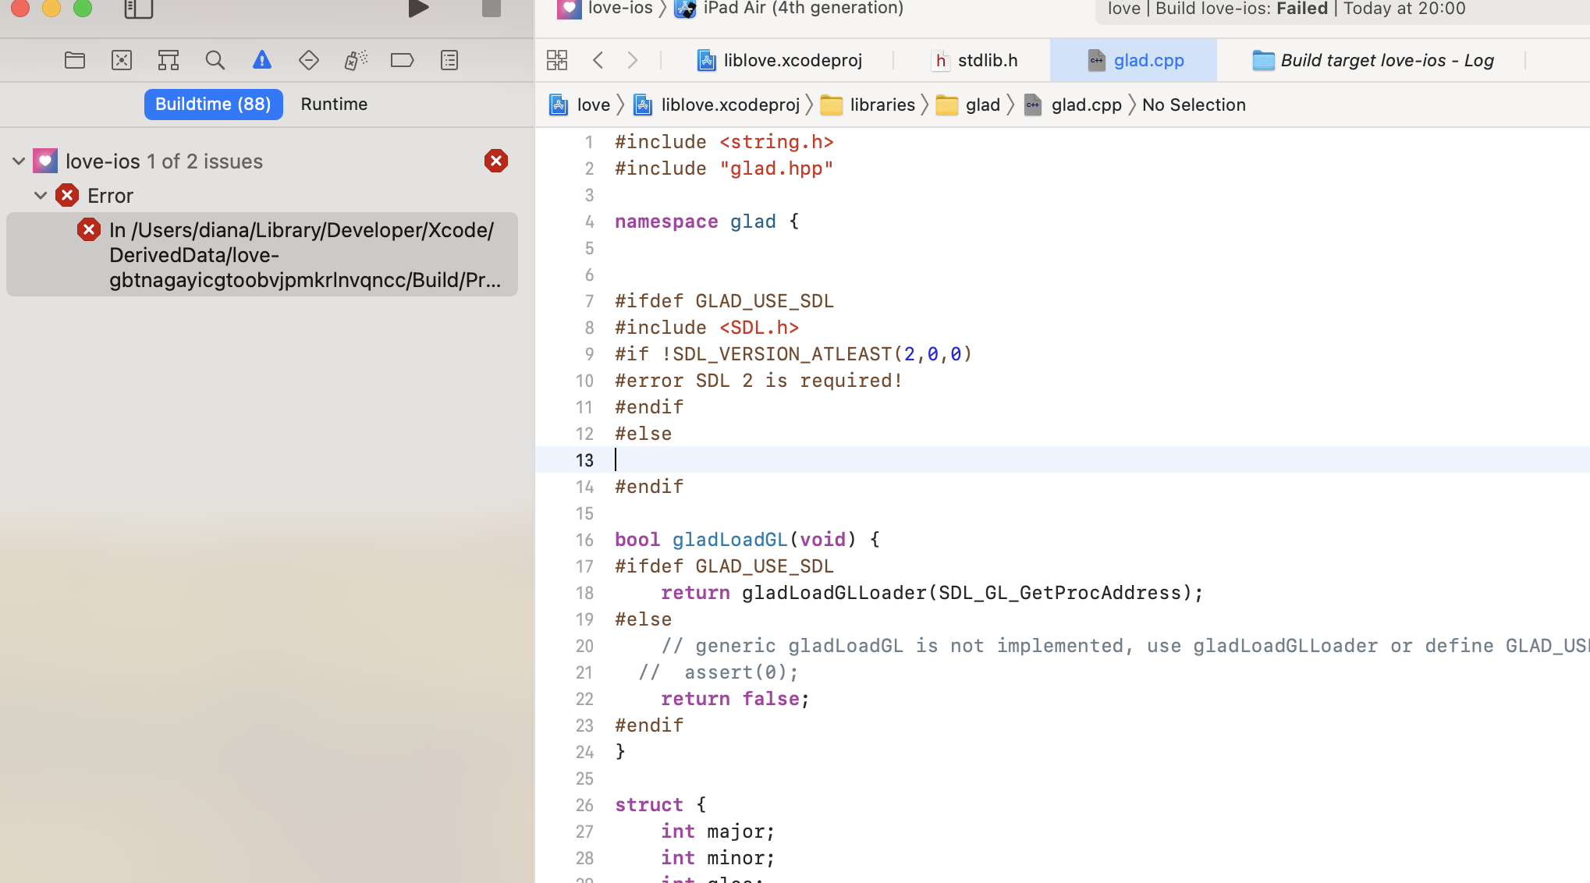Click line number 16 gutter

(x=584, y=540)
